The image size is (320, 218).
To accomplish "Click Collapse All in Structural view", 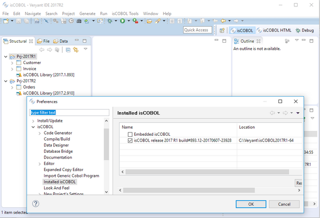I will coord(68,50).
